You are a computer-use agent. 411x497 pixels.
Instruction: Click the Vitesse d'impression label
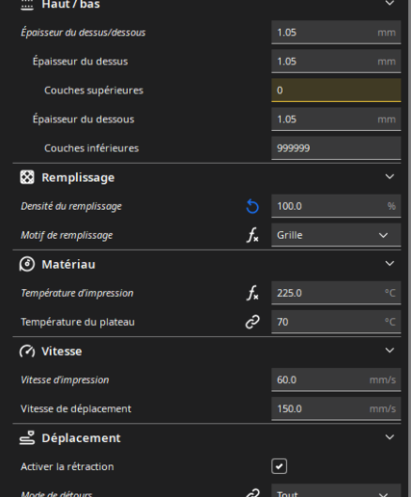click(x=64, y=380)
